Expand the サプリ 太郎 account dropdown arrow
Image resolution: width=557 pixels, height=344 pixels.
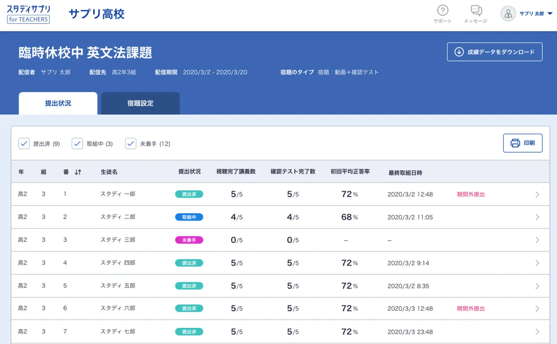[550, 13]
